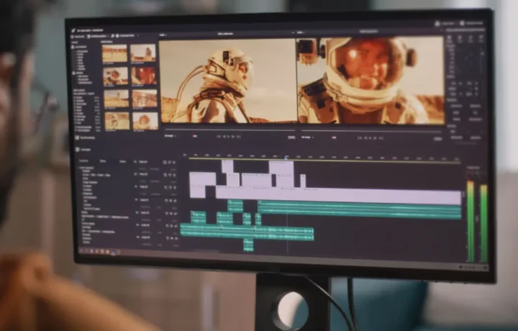Click the search magnifier icon in the top toolbar
The width and height of the screenshot is (518, 331).
point(113,36)
